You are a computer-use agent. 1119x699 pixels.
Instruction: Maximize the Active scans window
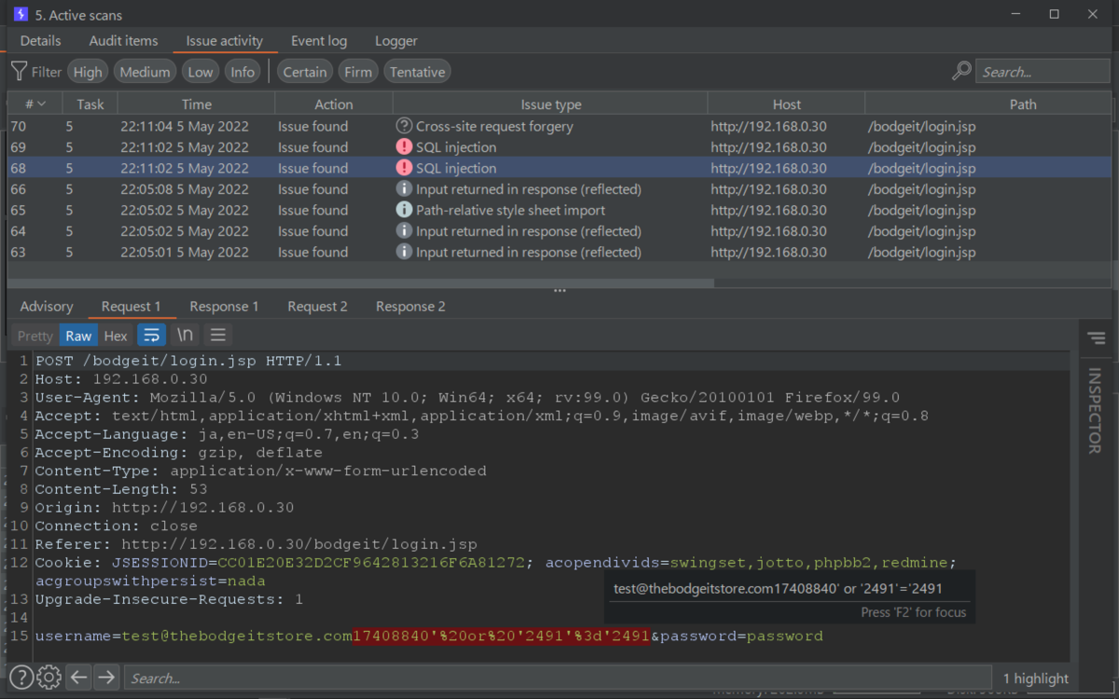pos(1054,14)
